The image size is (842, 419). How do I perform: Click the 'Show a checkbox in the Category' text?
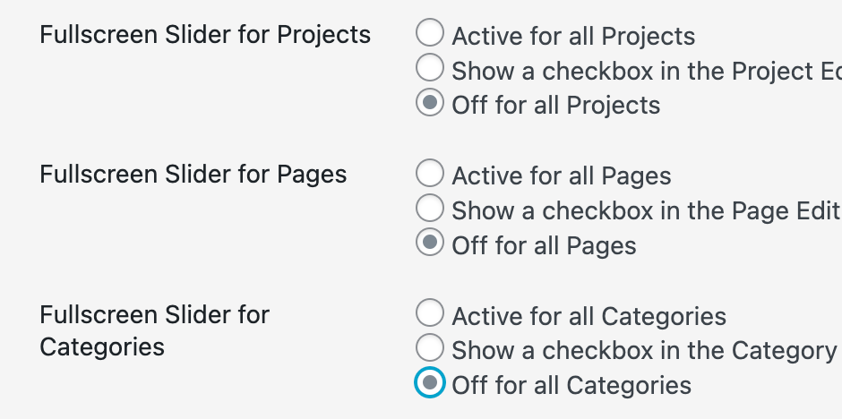click(x=643, y=351)
